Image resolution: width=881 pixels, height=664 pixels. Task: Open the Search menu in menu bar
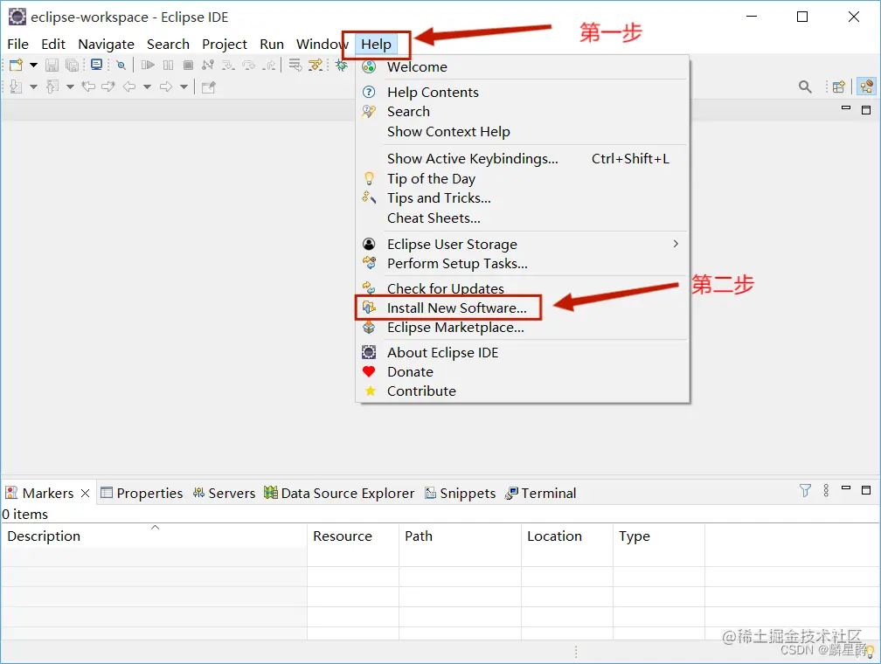pyautogui.click(x=168, y=44)
